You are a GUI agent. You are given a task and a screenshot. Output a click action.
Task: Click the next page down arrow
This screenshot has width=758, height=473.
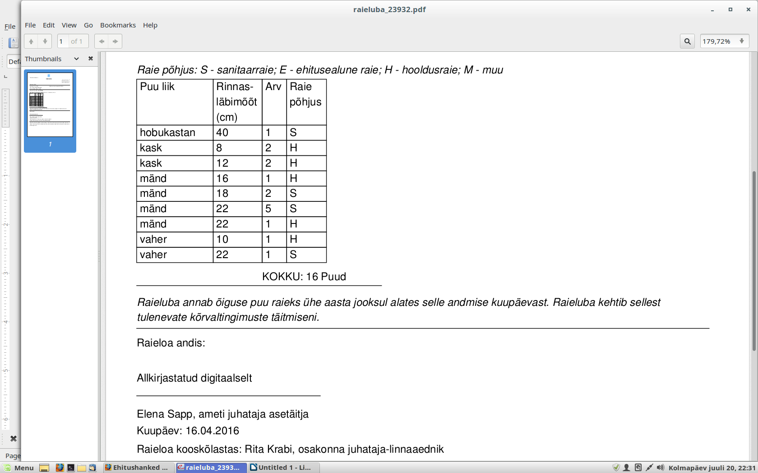pyautogui.click(x=45, y=41)
